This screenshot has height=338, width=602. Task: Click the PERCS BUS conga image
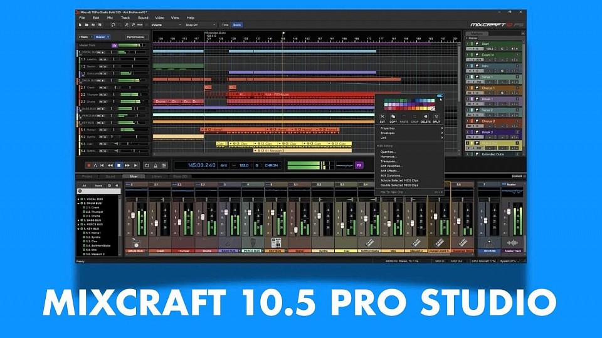point(253,243)
